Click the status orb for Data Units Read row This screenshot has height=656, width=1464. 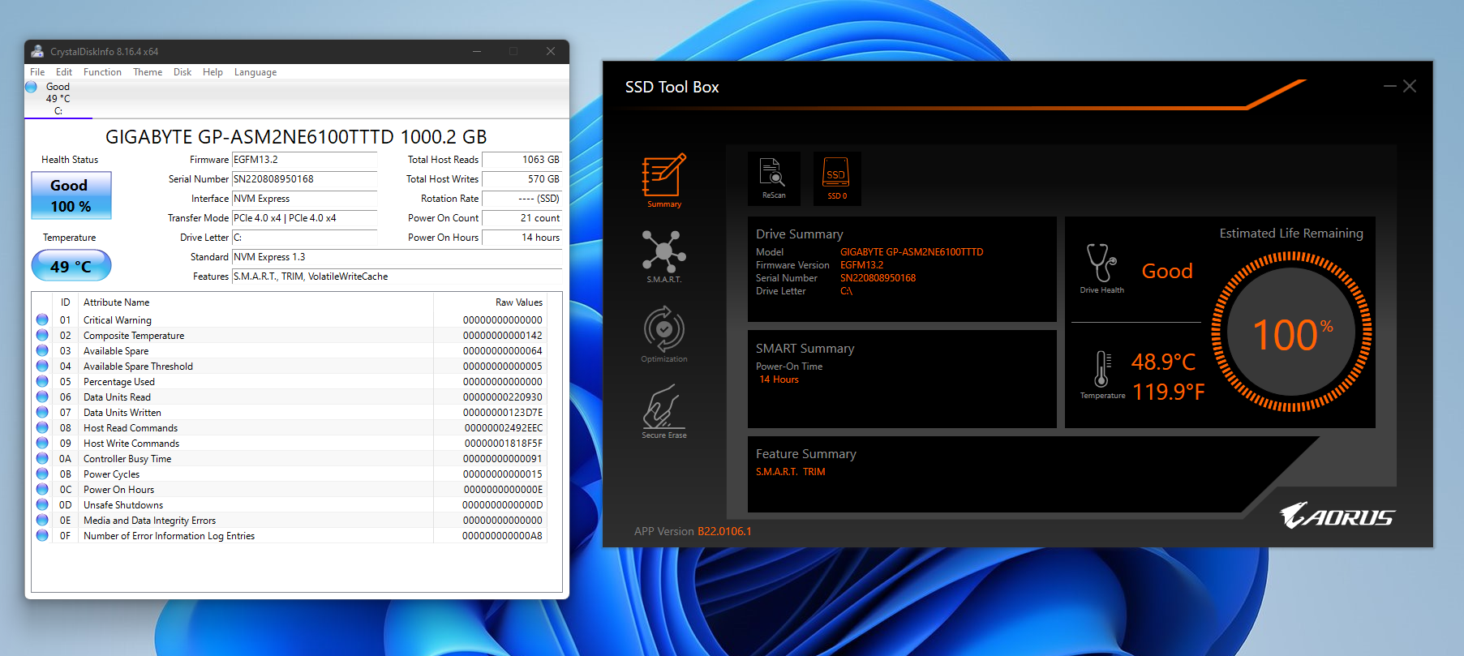[42, 397]
